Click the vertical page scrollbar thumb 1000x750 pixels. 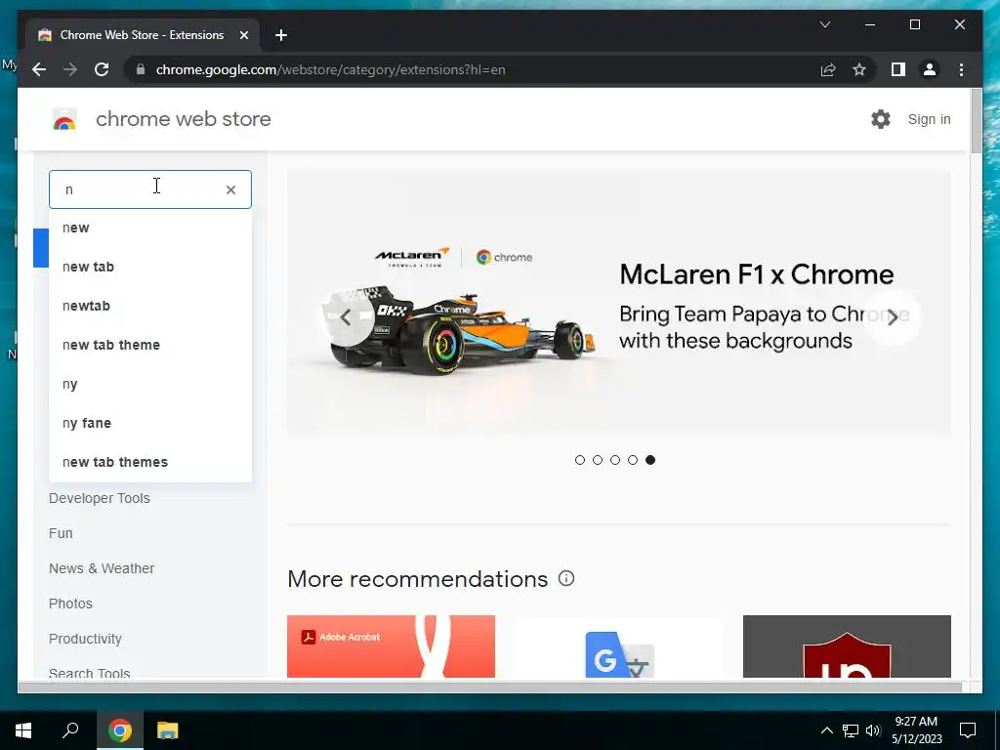click(x=977, y=121)
